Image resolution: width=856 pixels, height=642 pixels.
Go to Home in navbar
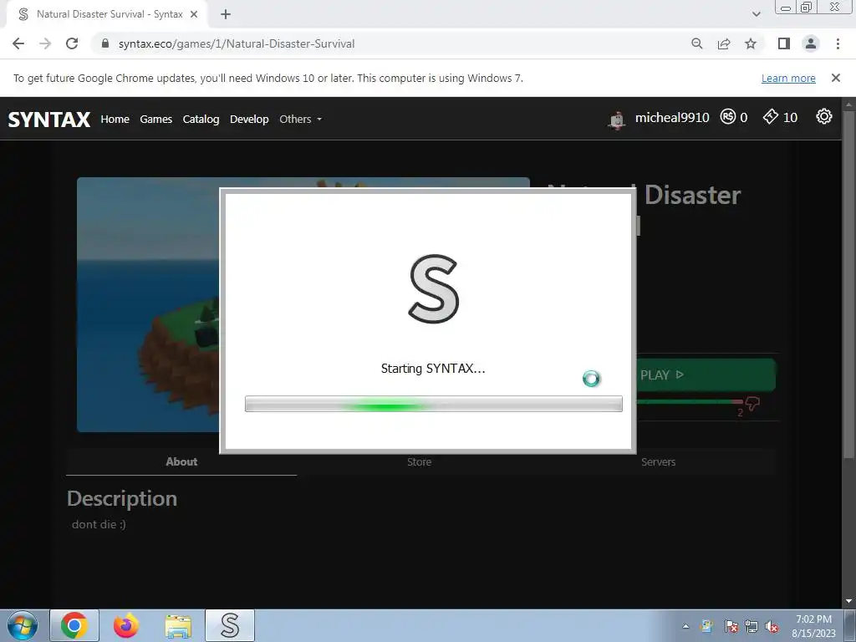coord(115,119)
